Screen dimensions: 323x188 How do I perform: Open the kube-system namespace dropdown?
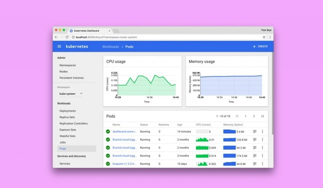tap(71, 94)
